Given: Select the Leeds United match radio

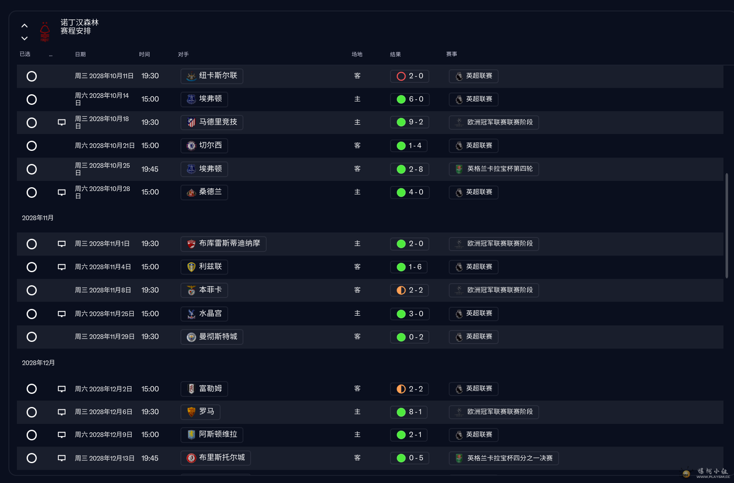Looking at the screenshot, I should click(32, 267).
